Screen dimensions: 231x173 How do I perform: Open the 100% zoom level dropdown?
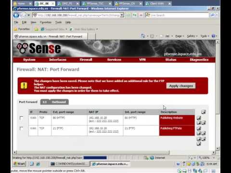click(x=214, y=158)
